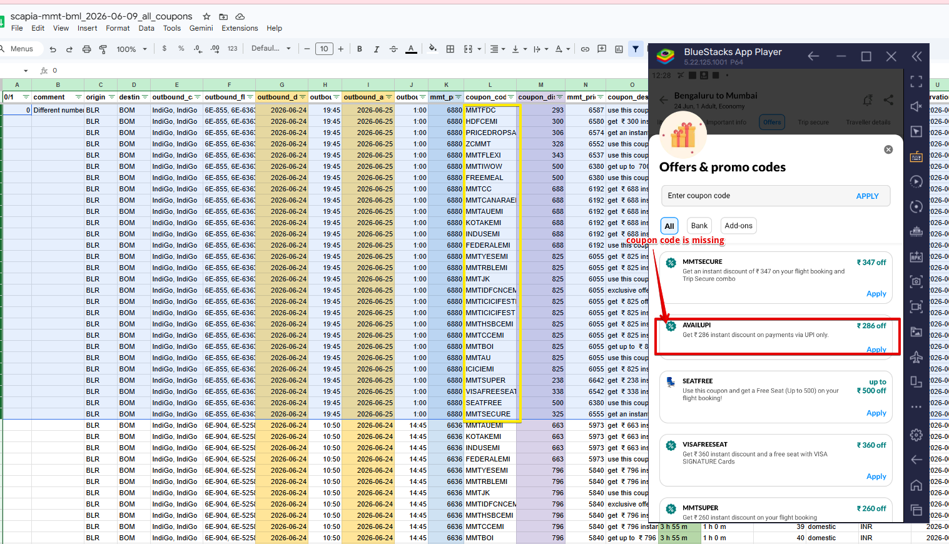This screenshot has width=949, height=544.
Task: Activate the paint format tool
Action: [x=103, y=49]
